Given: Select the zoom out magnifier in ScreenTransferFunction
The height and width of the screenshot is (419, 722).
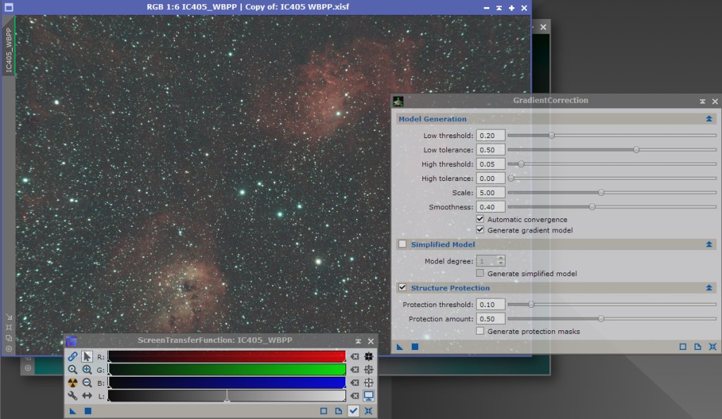Looking at the screenshot, I should click(87, 382).
